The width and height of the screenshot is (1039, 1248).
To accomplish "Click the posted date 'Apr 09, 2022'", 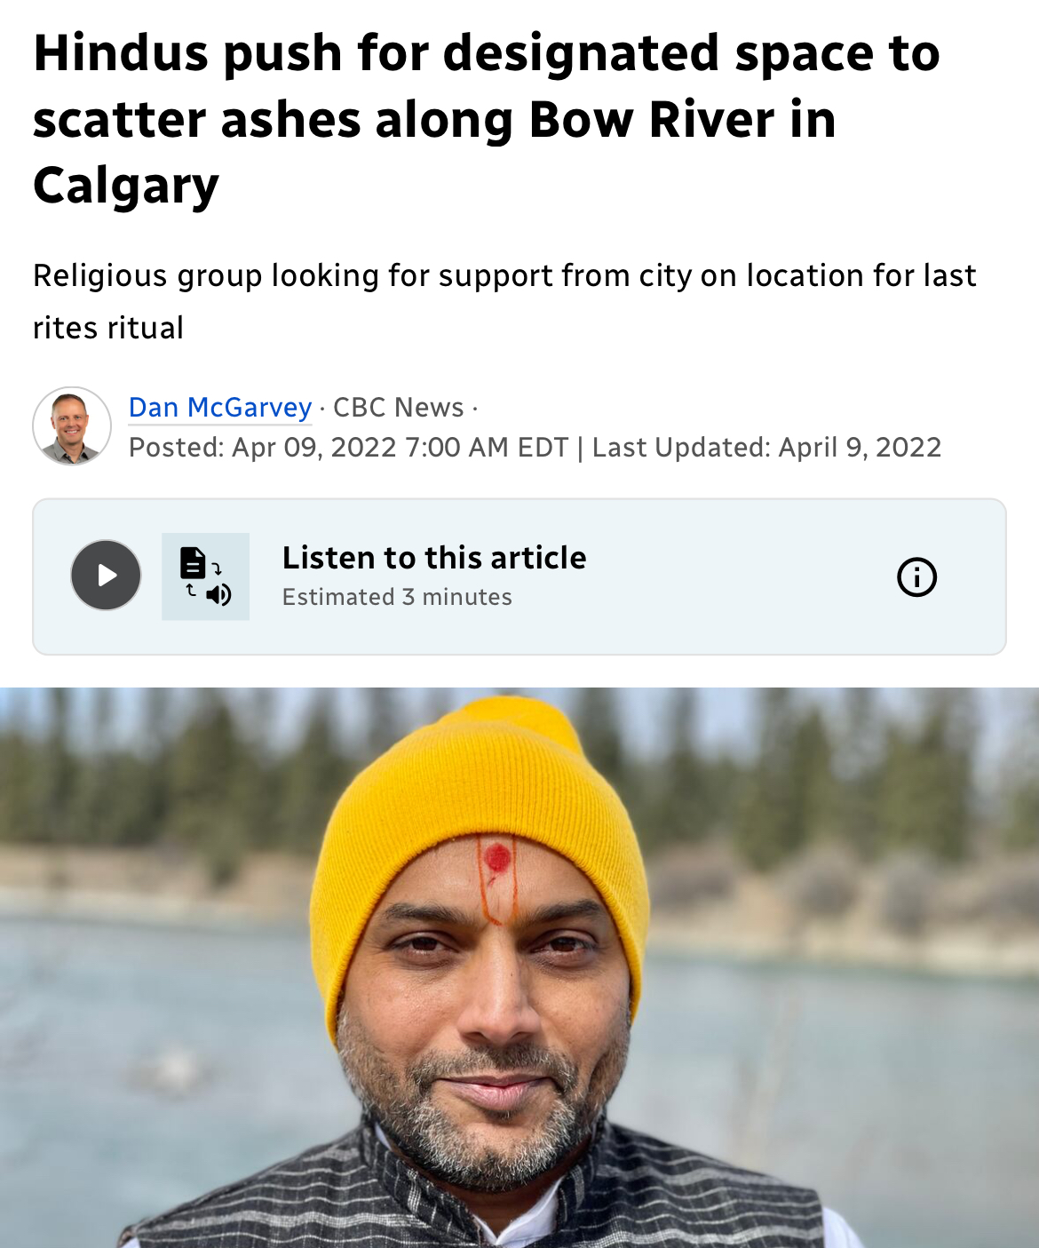I will click(x=313, y=447).
